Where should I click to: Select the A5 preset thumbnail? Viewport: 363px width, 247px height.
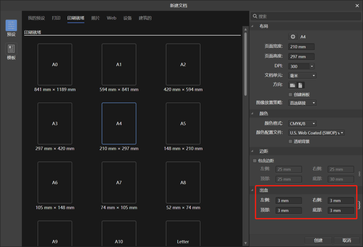[183, 123]
